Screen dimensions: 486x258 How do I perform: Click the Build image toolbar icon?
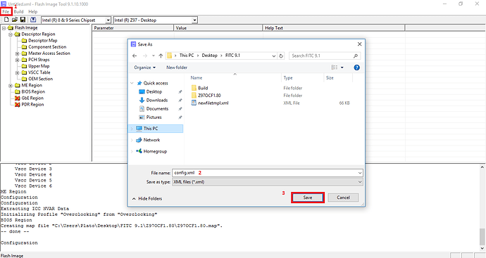(33, 20)
